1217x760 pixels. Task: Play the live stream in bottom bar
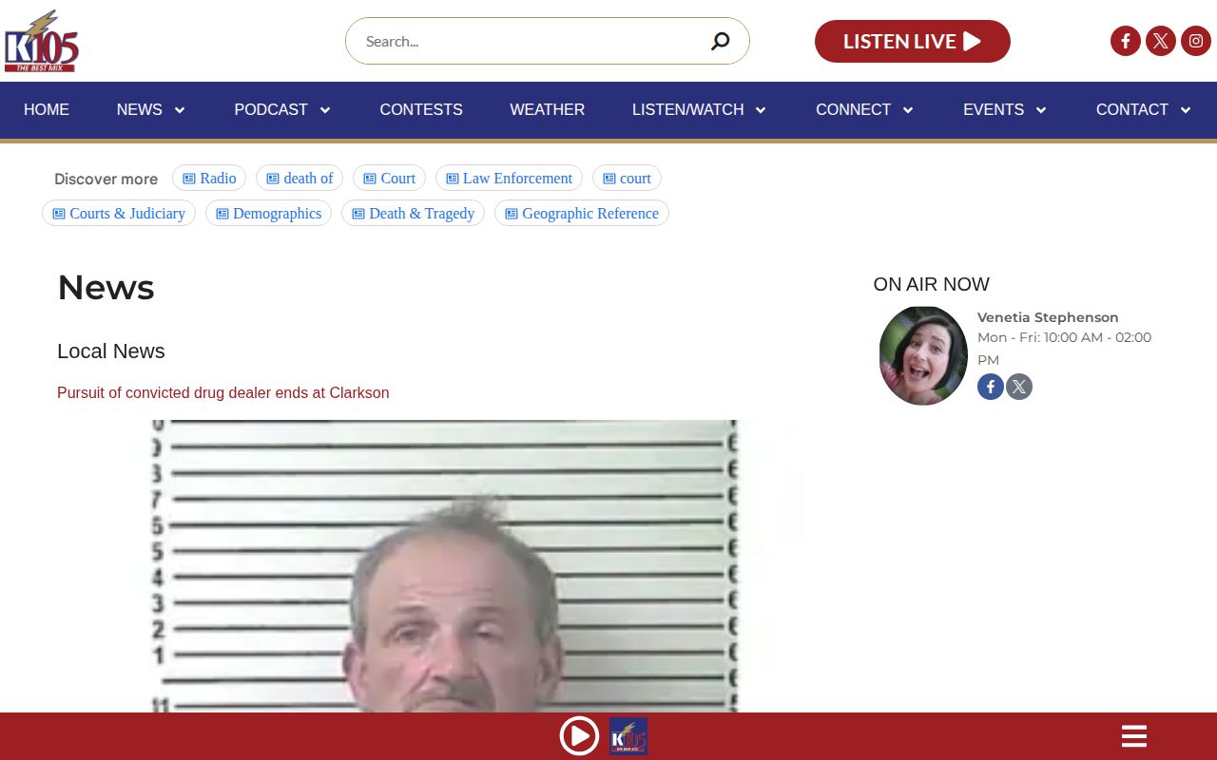coord(579,736)
